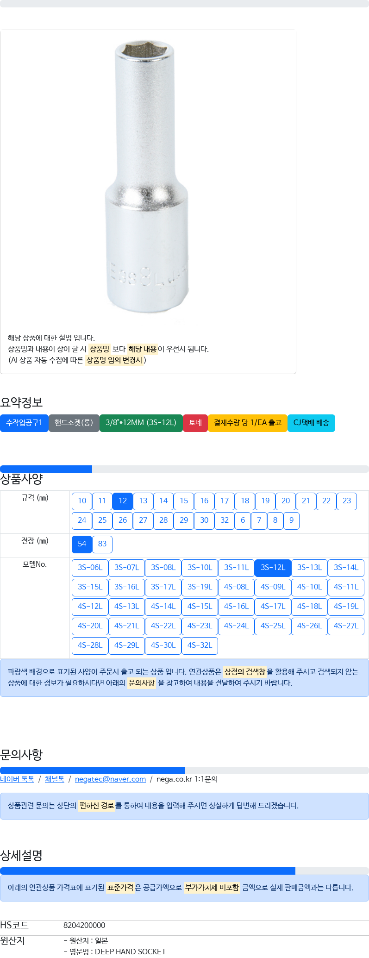Pick model 4S-32L
Viewport: 369px width, 958px height.
pos(200,645)
